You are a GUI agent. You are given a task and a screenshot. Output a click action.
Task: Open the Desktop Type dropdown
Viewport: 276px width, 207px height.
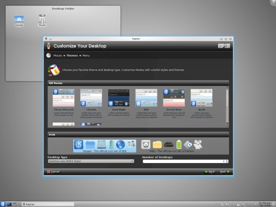91,161
